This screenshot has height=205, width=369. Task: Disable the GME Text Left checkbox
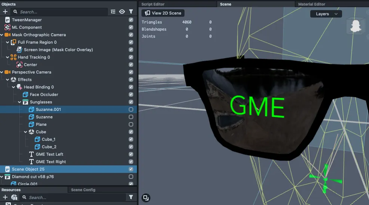131,154
